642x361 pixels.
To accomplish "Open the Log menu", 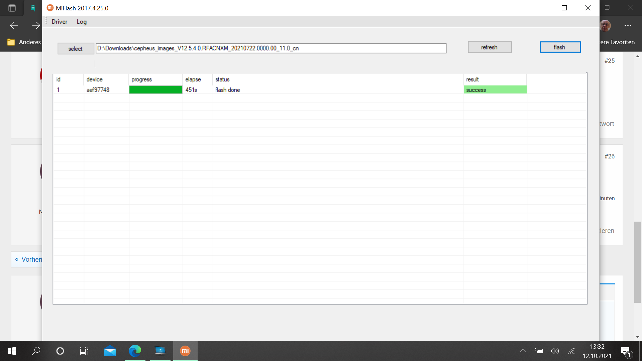I will point(82,22).
